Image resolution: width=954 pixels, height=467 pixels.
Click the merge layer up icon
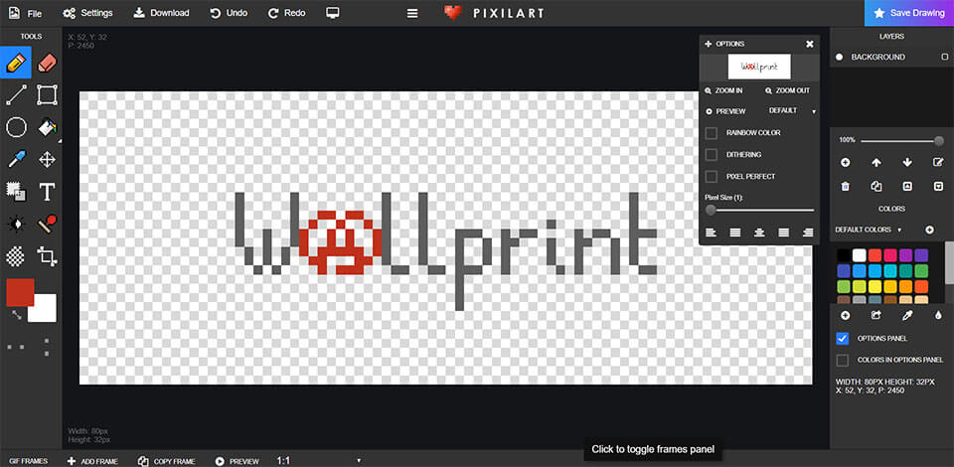907,187
